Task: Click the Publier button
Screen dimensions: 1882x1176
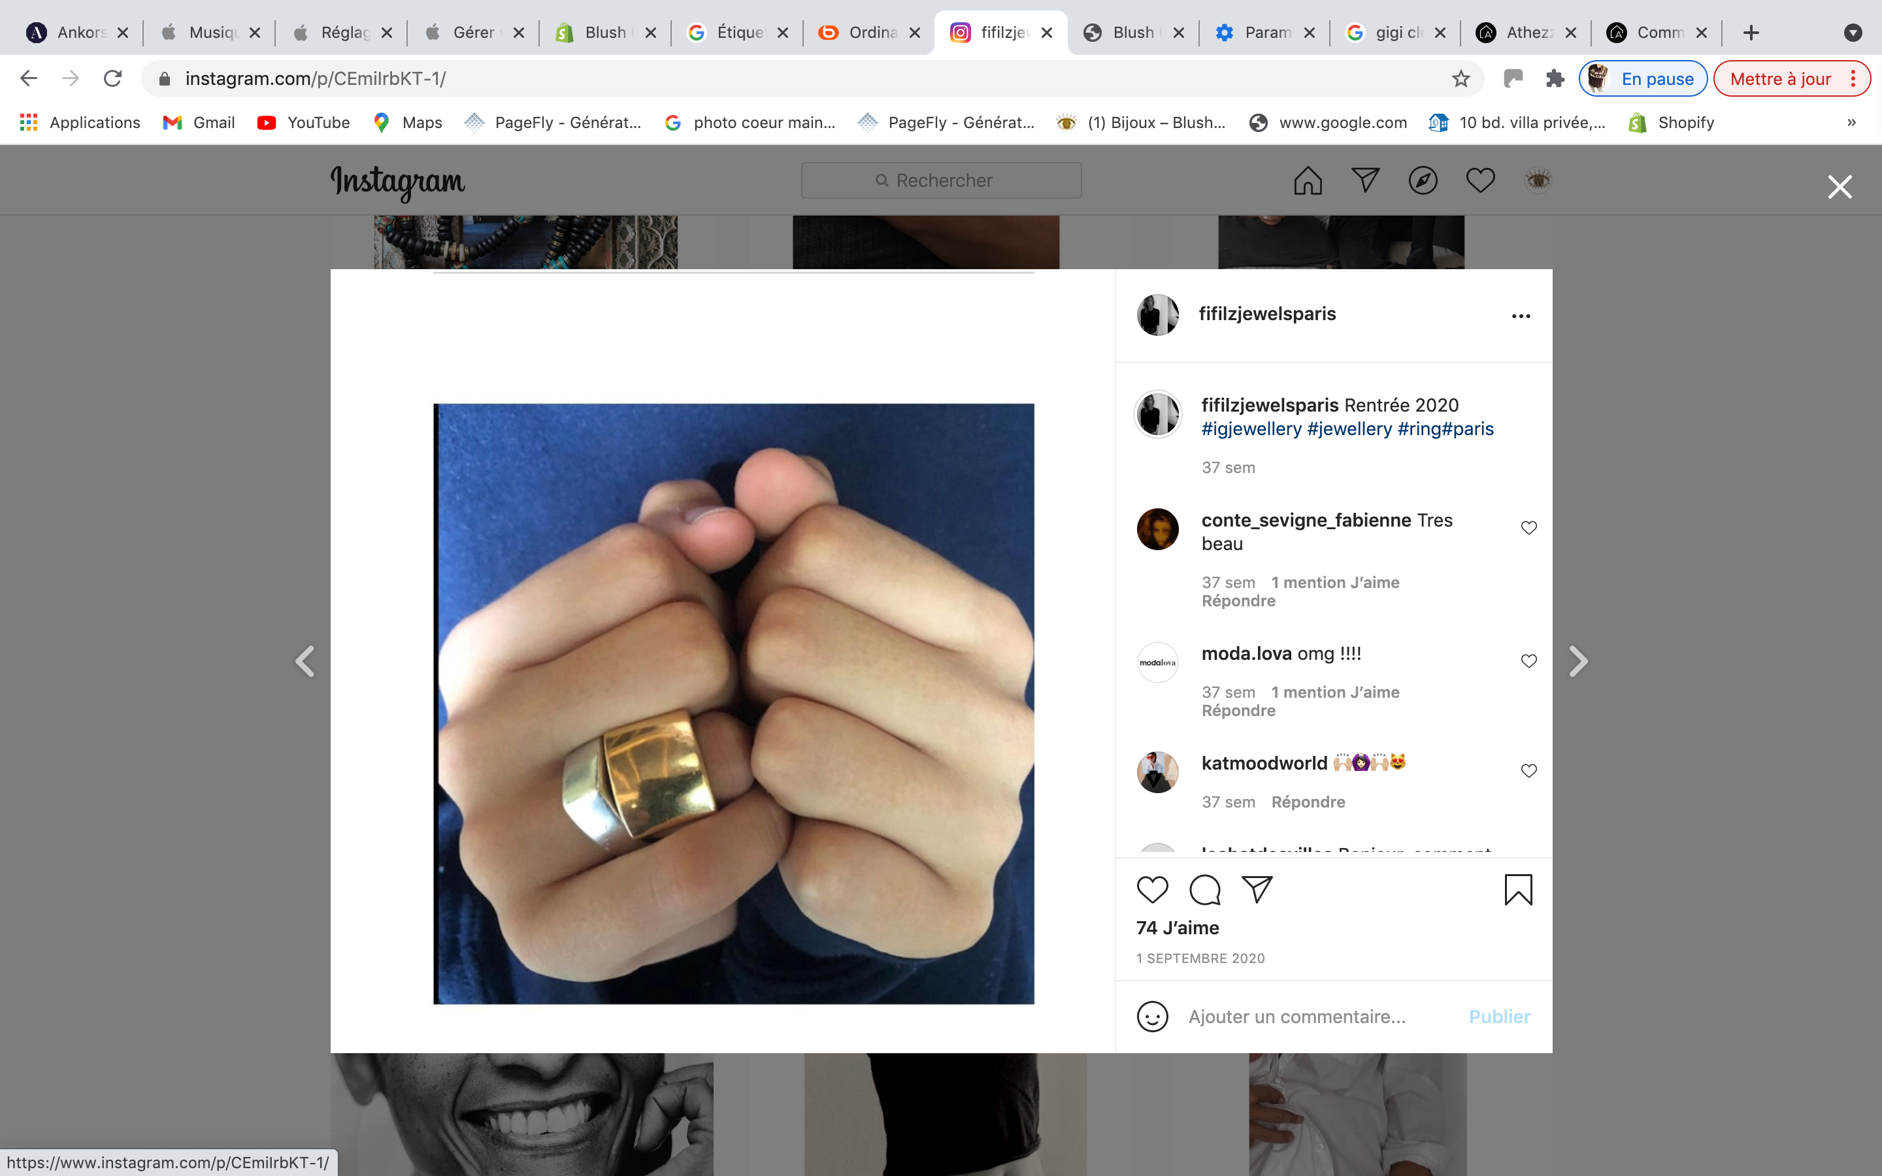Action: pos(1498,1017)
